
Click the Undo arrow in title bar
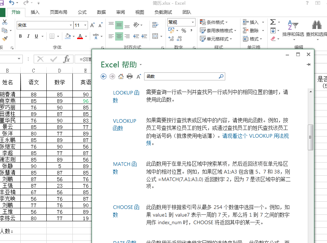click(12, 3)
